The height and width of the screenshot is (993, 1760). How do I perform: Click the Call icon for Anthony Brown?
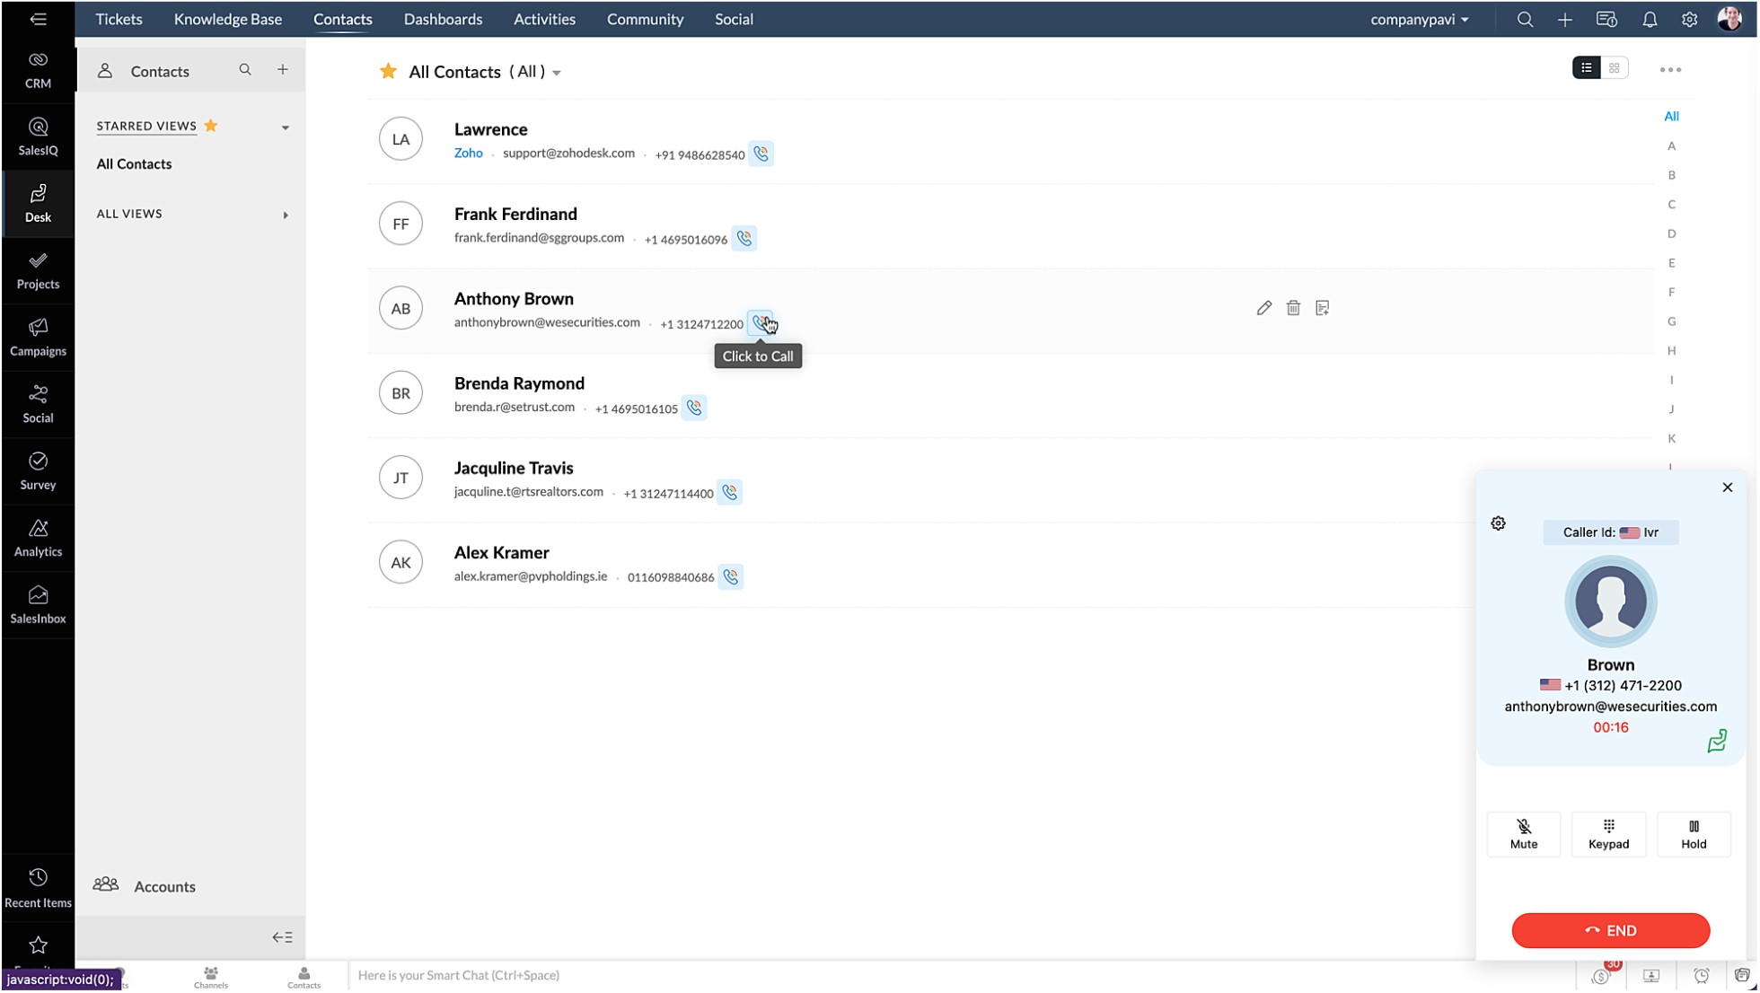tap(761, 322)
